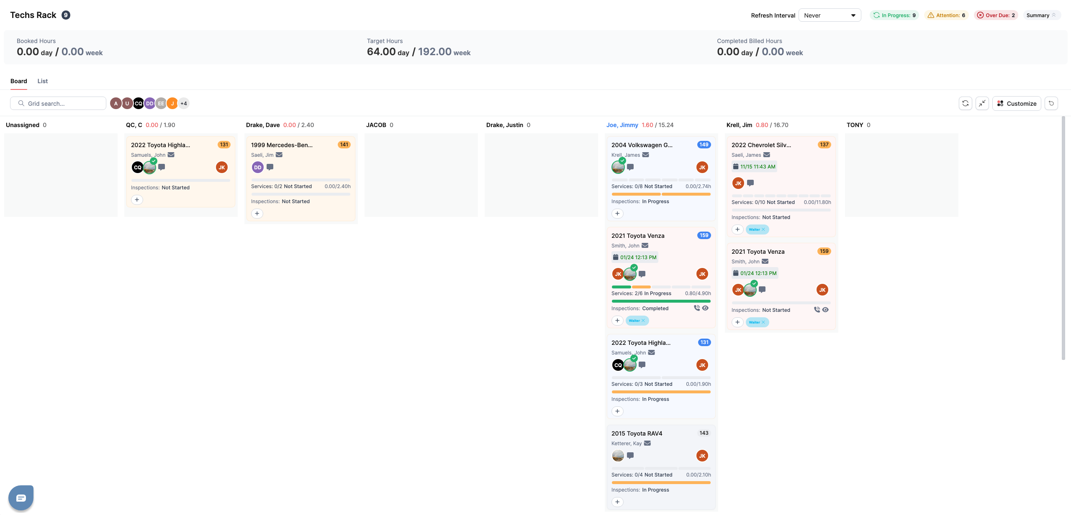Open chat widget in the bottom-left corner
Screen dimensions: 1071x515
21,498
